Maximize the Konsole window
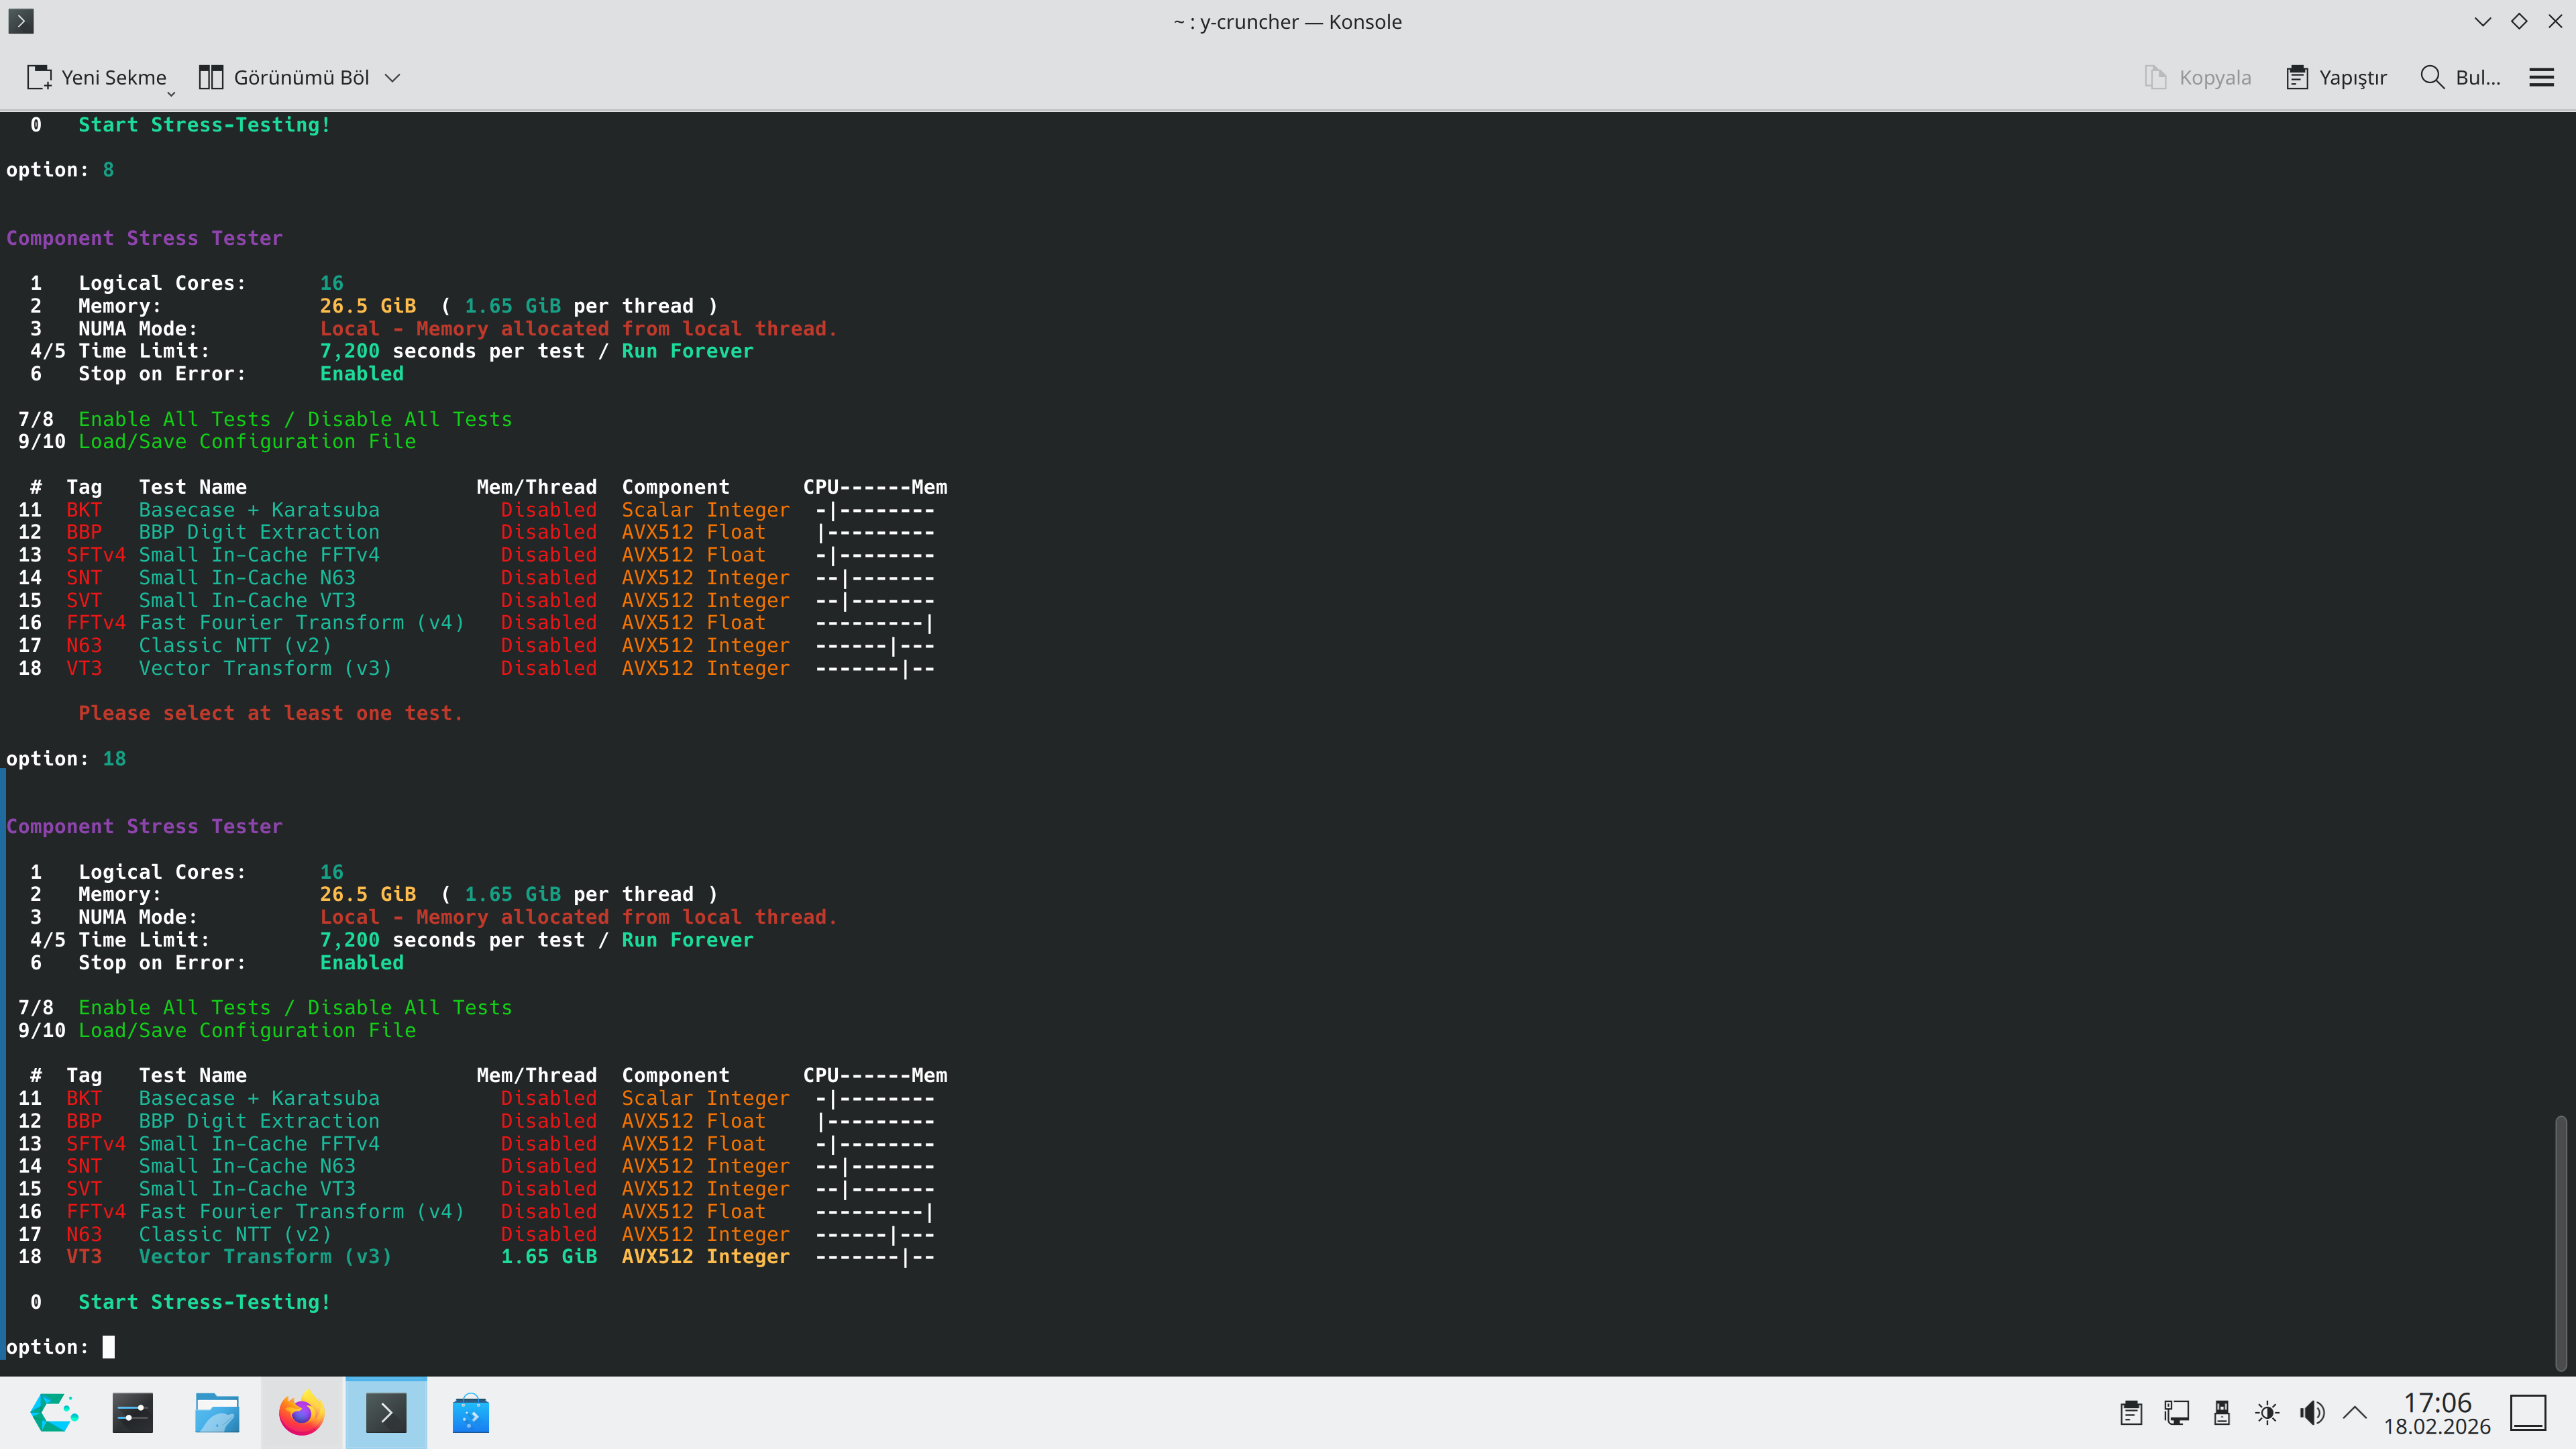This screenshot has height=1449, width=2576. pyautogui.click(x=2519, y=21)
